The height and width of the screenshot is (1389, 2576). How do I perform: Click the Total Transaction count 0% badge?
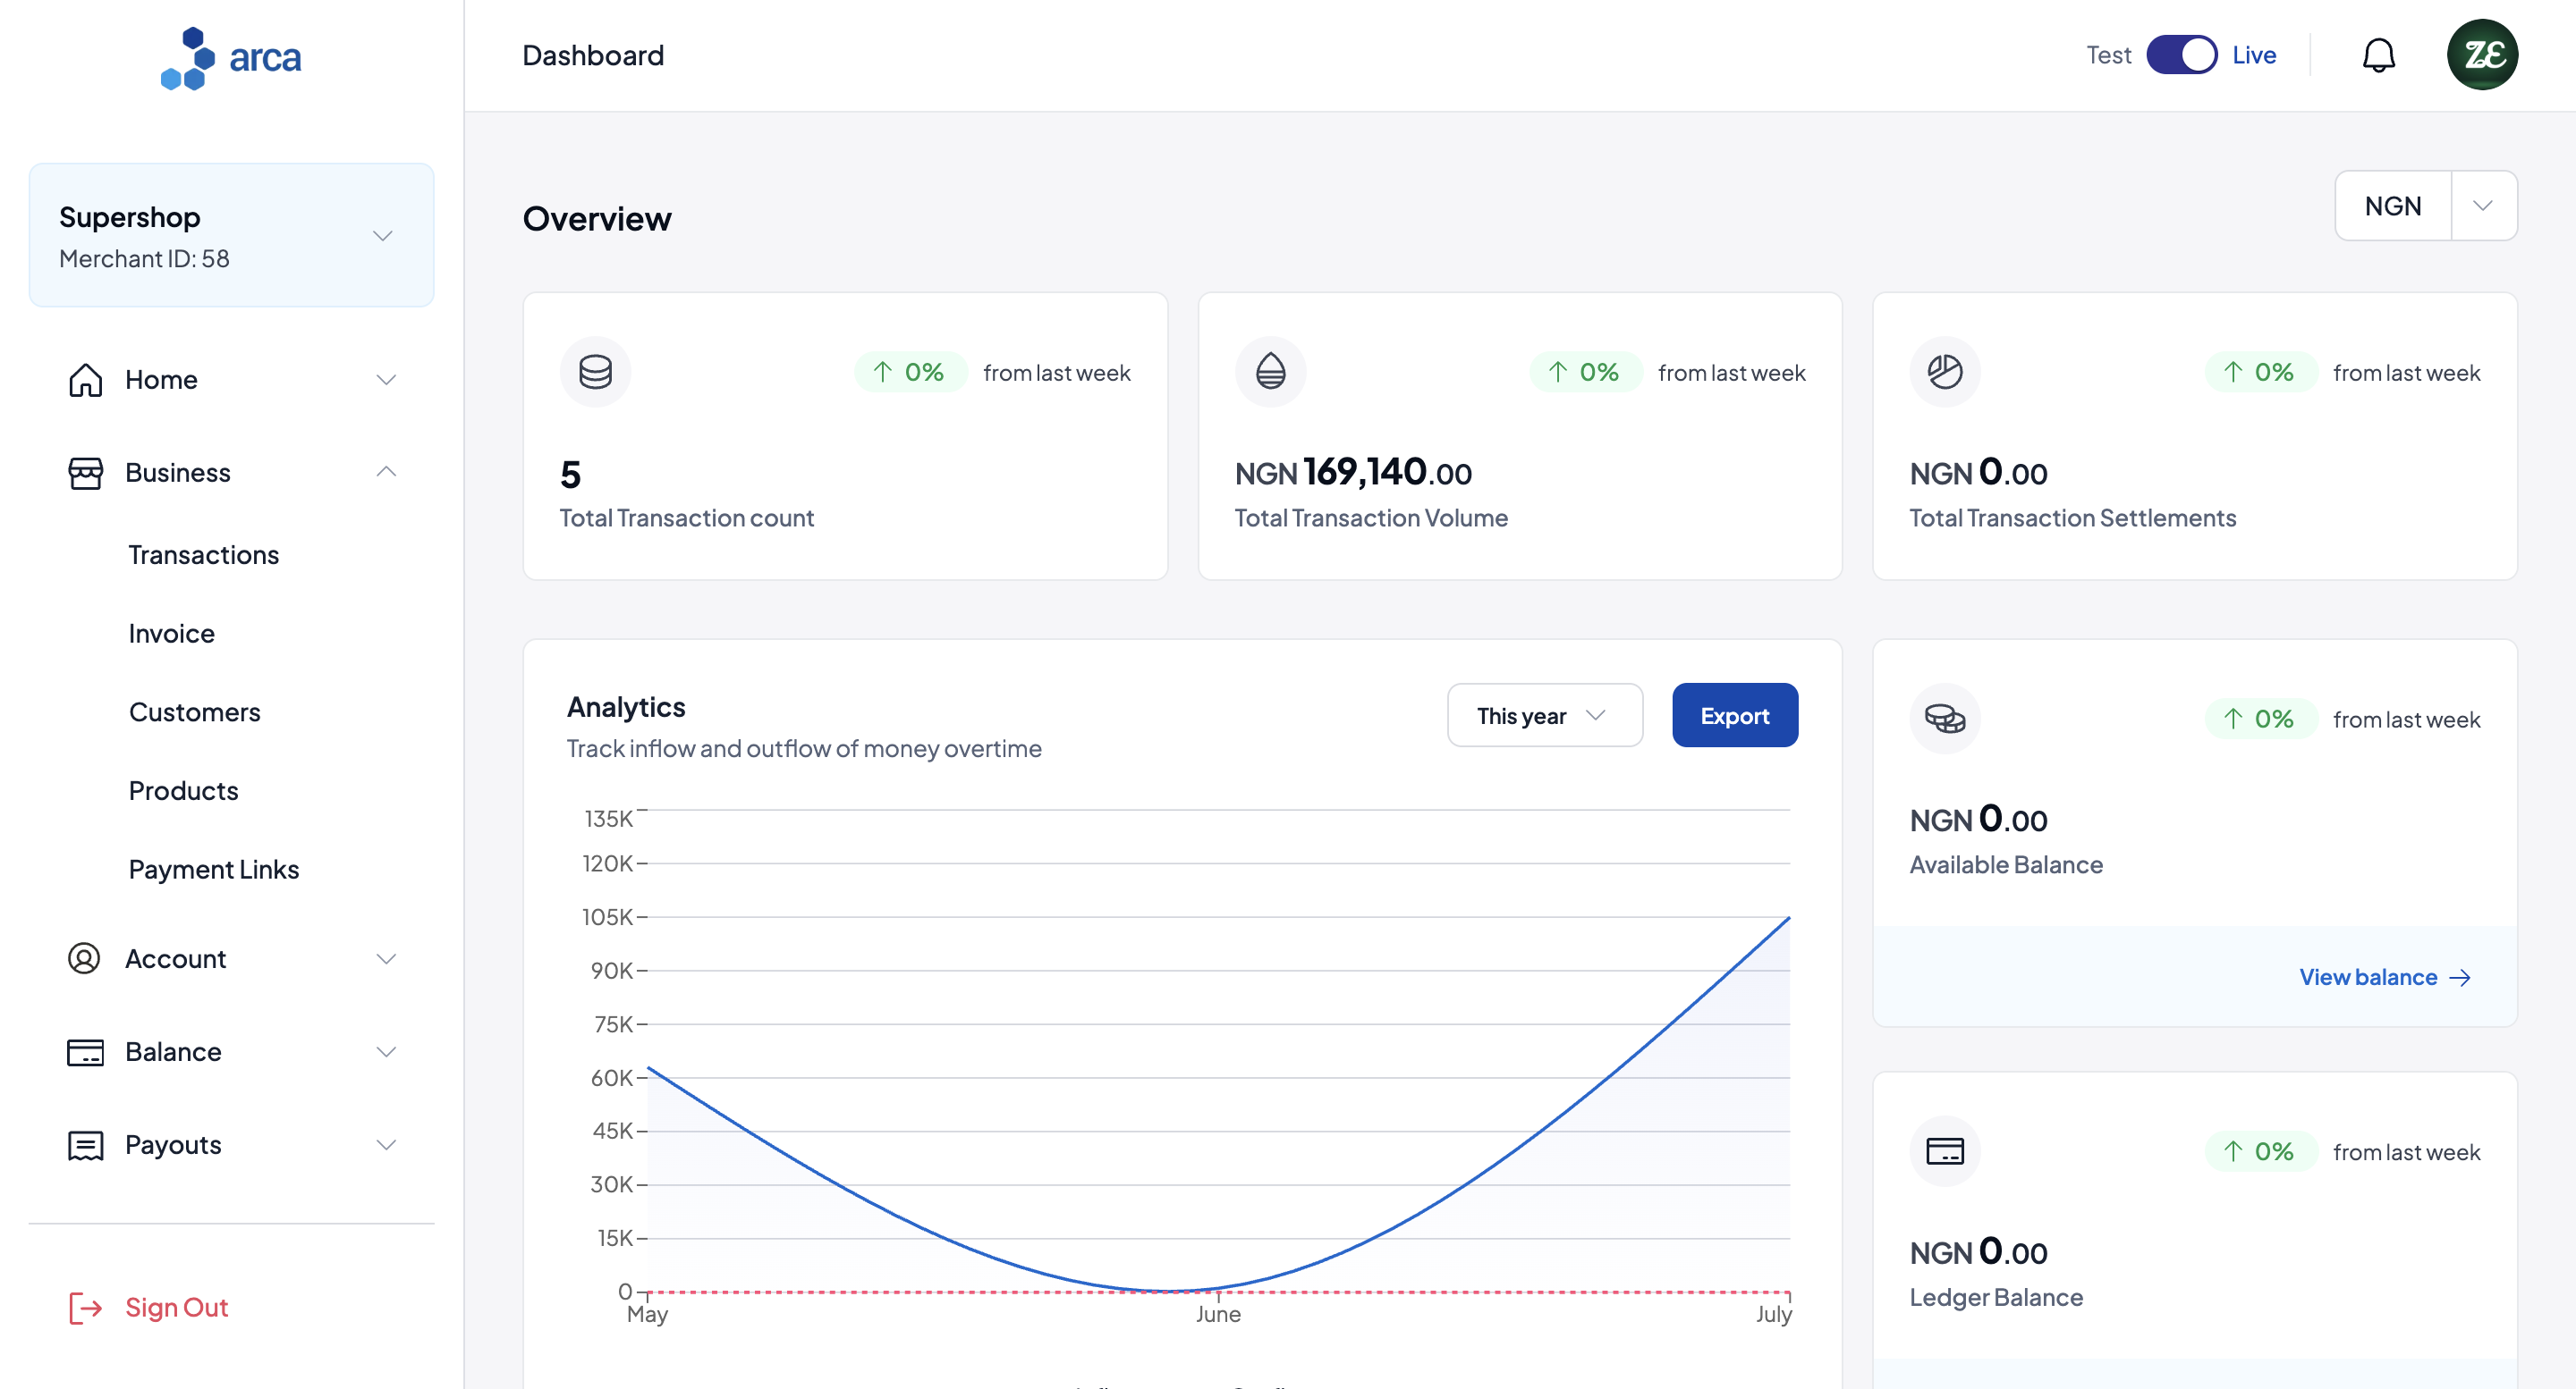pos(910,372)
